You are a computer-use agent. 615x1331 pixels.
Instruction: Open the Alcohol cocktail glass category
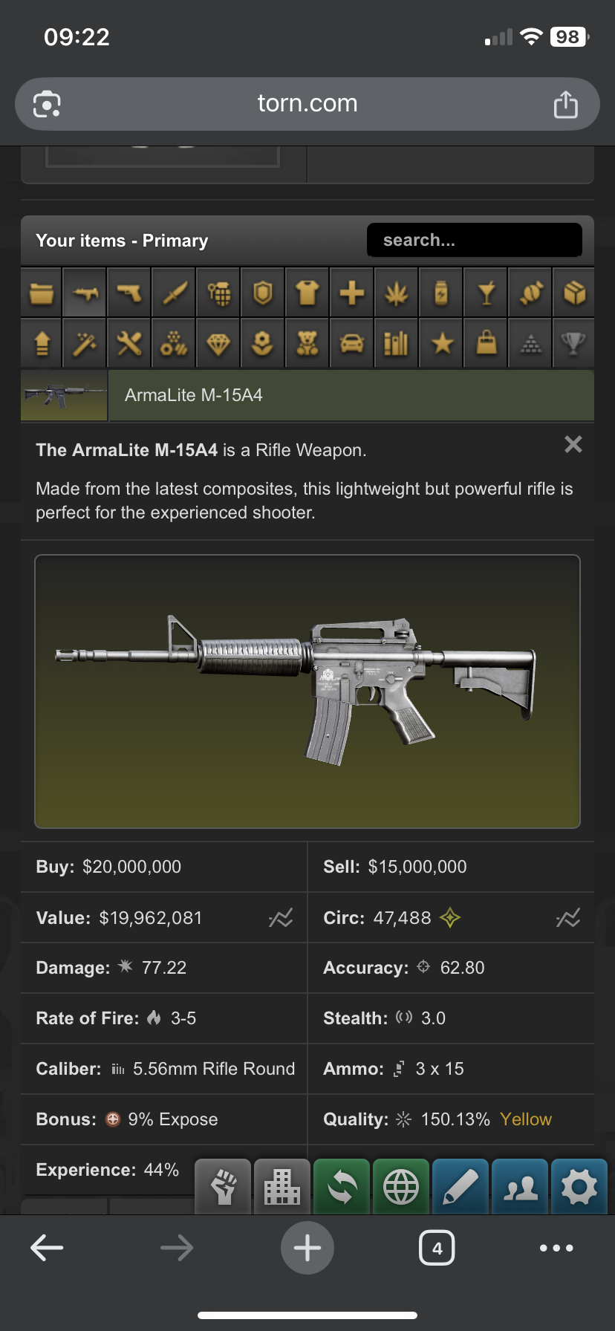(486, 293)
